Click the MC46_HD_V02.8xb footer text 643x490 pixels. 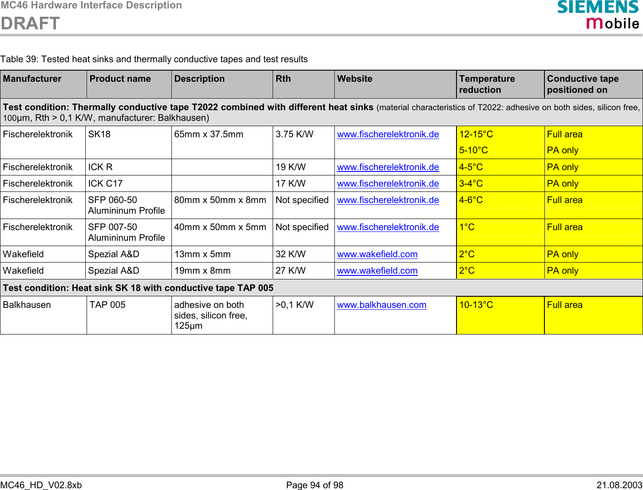tap(41, 485)
